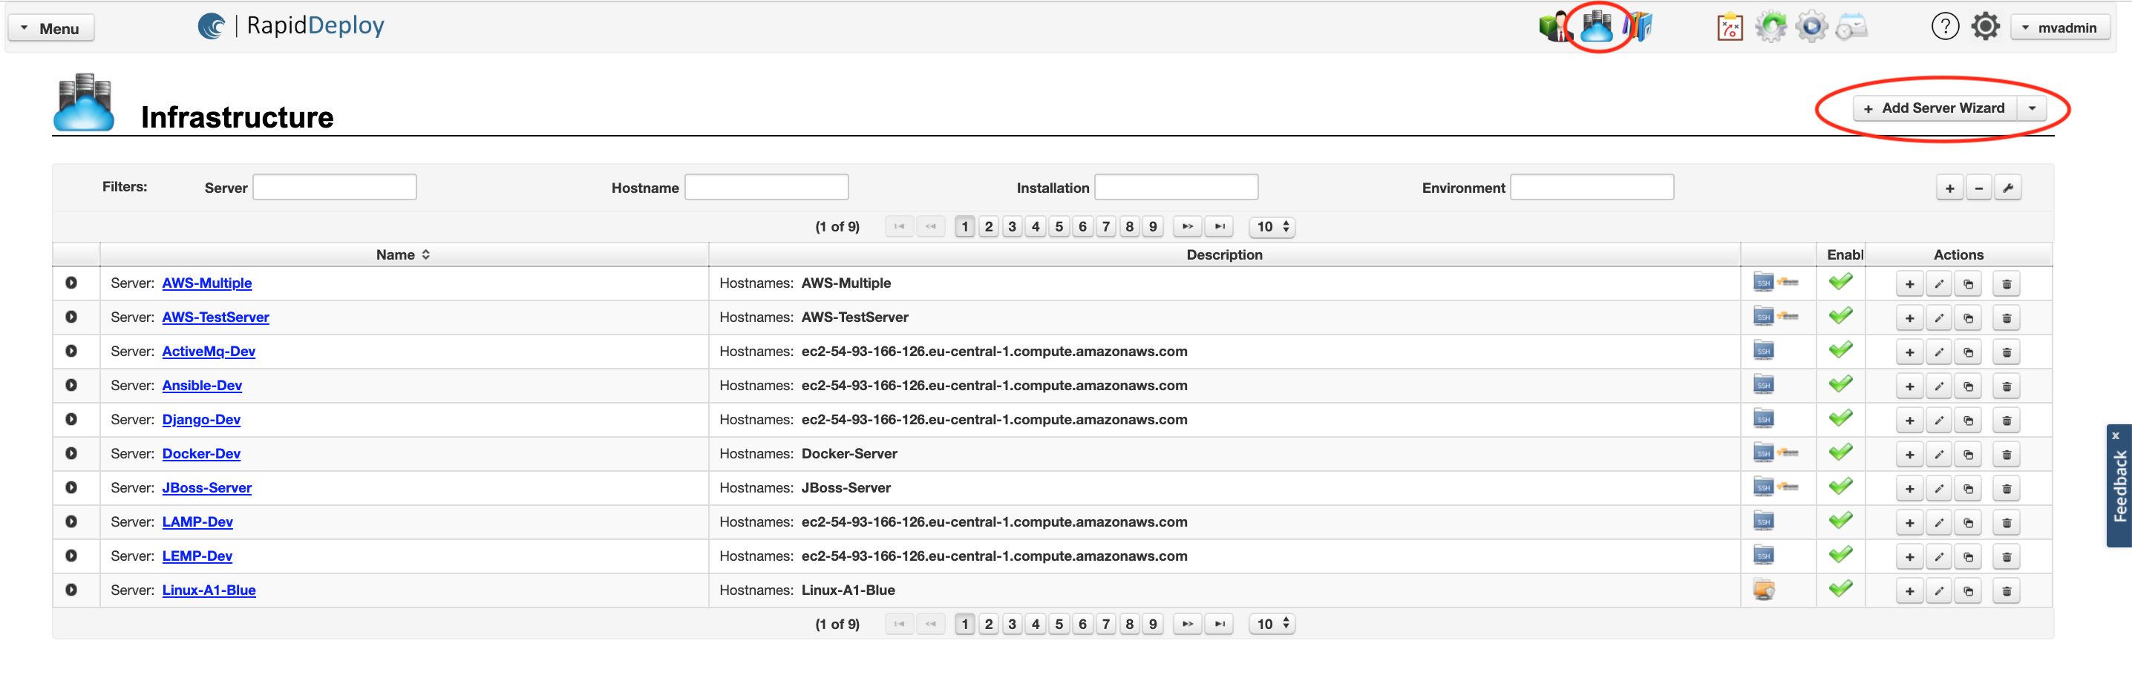This screenshot has width=2132, height=675.
Task: Open the clipboard strategy plan icon
Action: coord(1729,27)
